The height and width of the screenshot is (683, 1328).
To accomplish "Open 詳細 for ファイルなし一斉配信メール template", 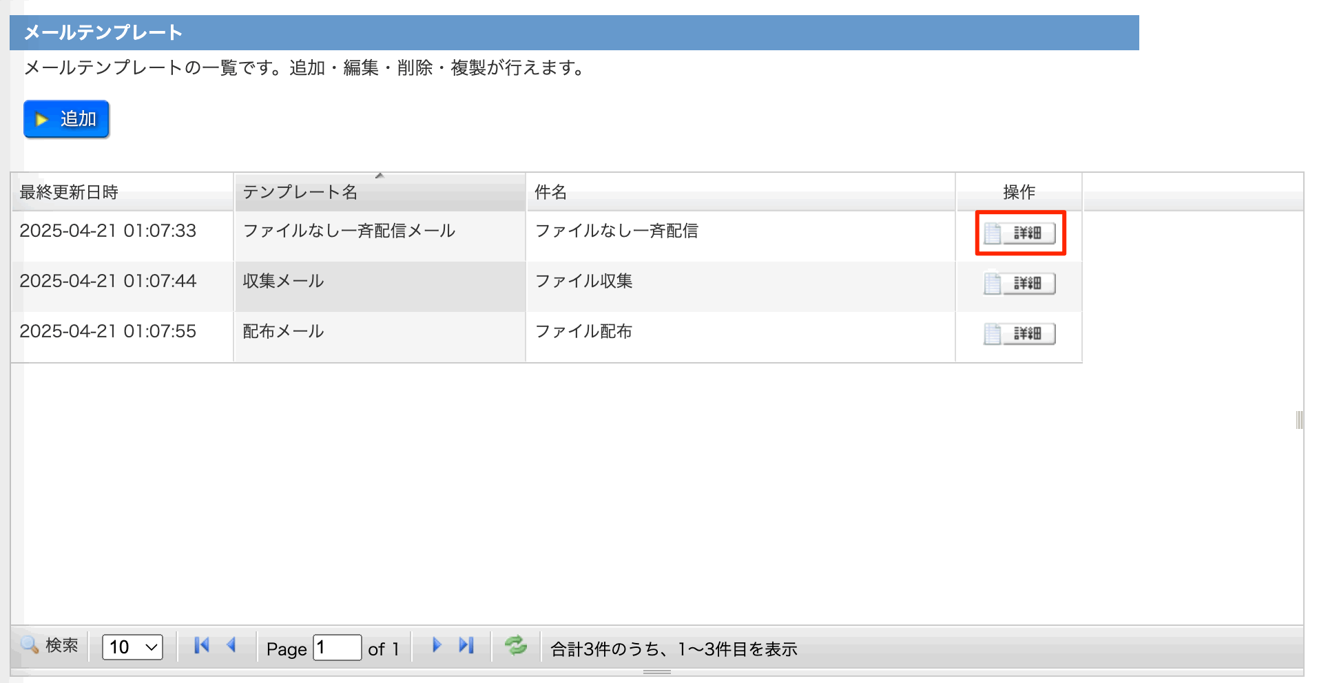I will point(1019,233).
